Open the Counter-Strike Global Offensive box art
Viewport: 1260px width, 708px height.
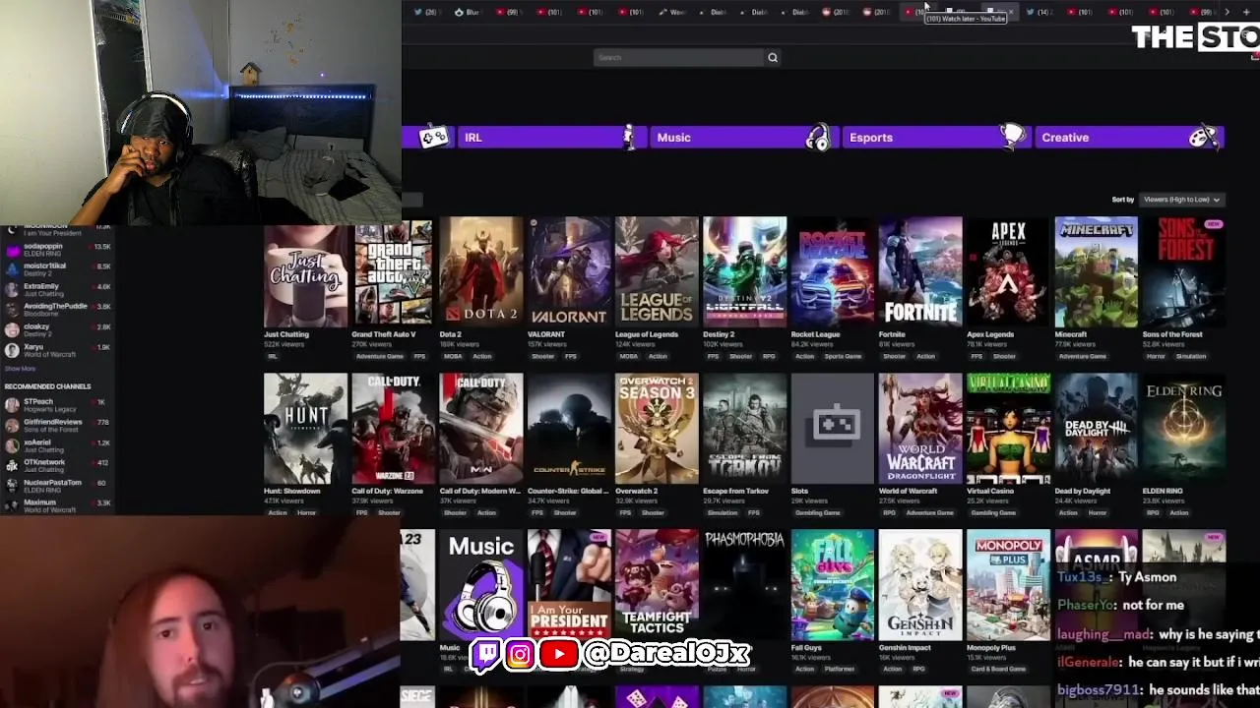point(569,429)
